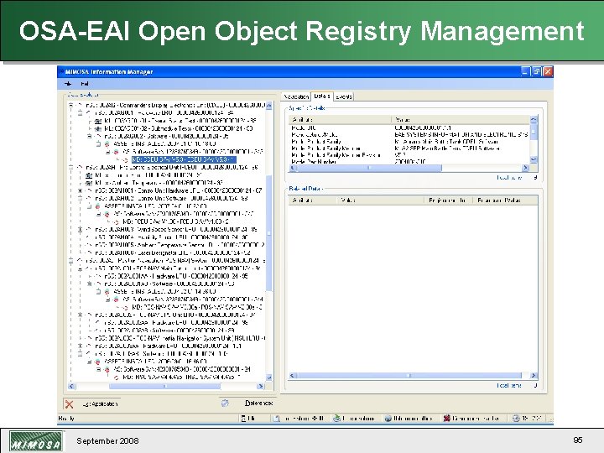Viewport: 604px width, 453px height.
Task: Sort by Attribute column in Specific Details
Action: [x=340, y=120]
